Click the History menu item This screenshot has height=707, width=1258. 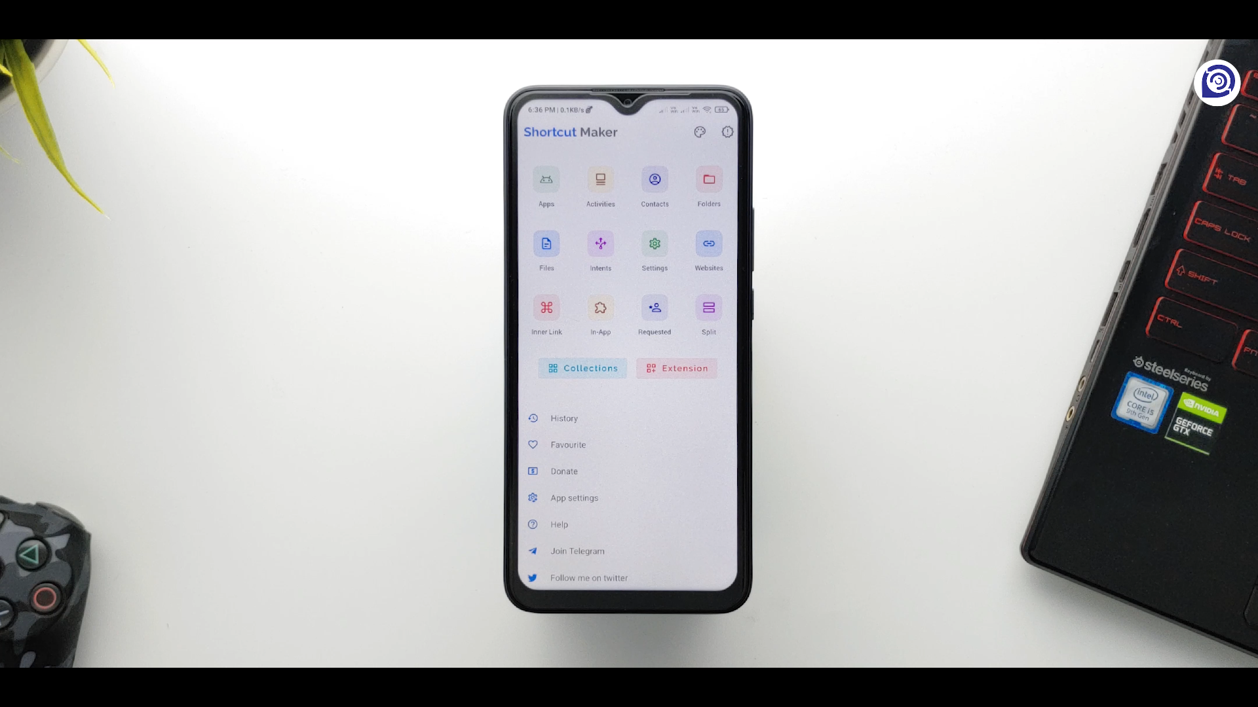(563, 418)
